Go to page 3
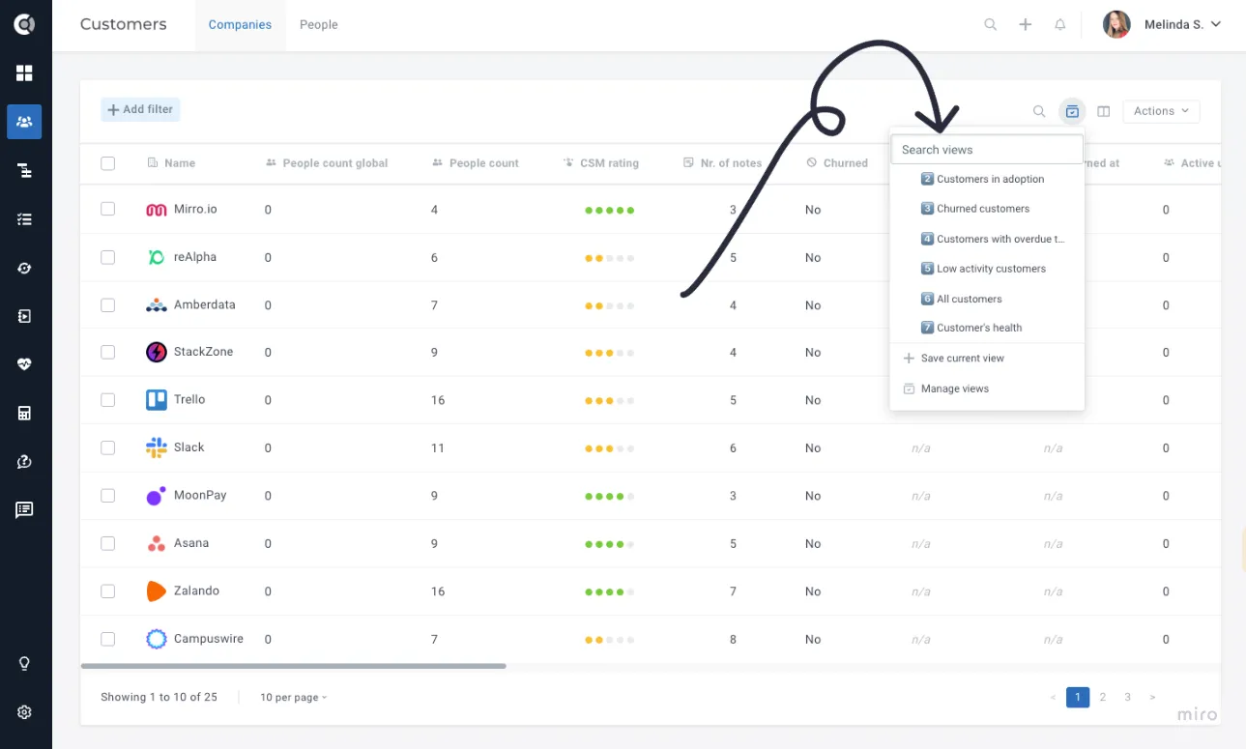 pos(1127,697)
